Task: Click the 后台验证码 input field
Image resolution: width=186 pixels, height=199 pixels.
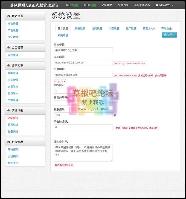Action: 83,127
